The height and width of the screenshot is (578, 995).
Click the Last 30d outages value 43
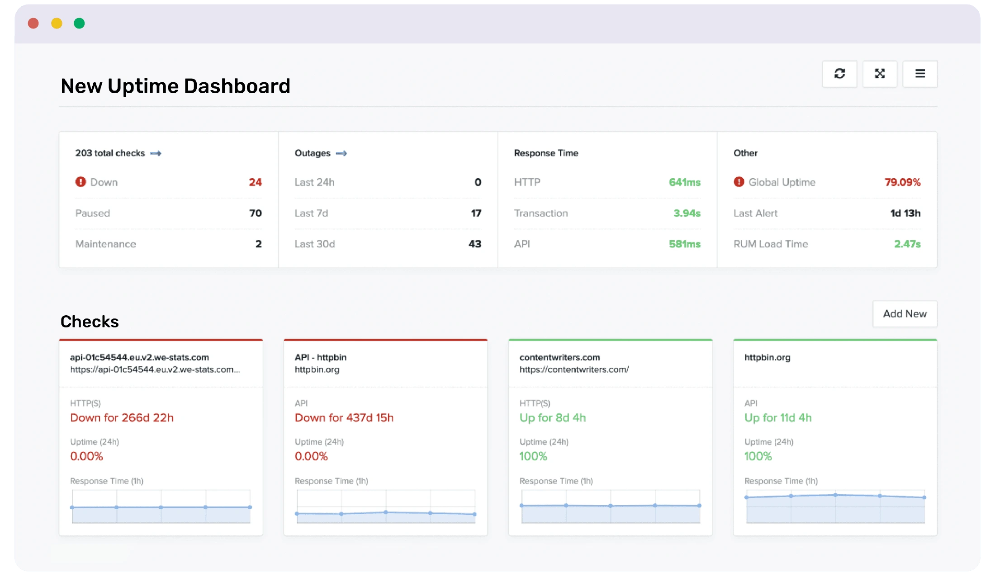(475, 244)
